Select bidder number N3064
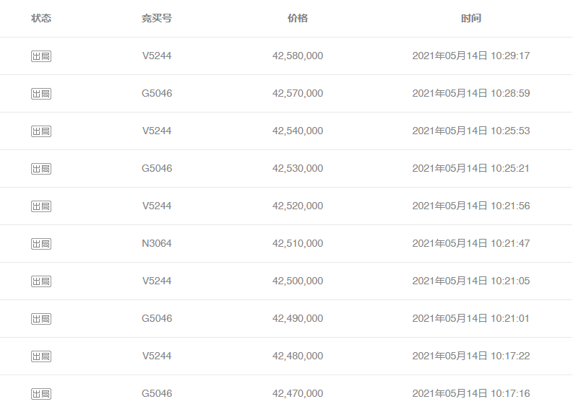Viewport: 581px width, 412px height. (157, 244)
